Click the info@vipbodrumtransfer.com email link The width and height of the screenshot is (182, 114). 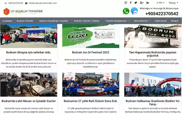pyautogui.click(x=43, y=3)
